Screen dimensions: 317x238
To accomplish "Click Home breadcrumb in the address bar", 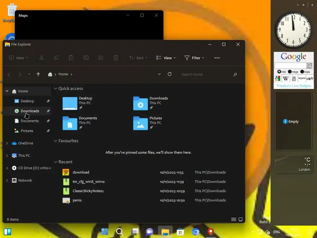I will tap(63, 74).
